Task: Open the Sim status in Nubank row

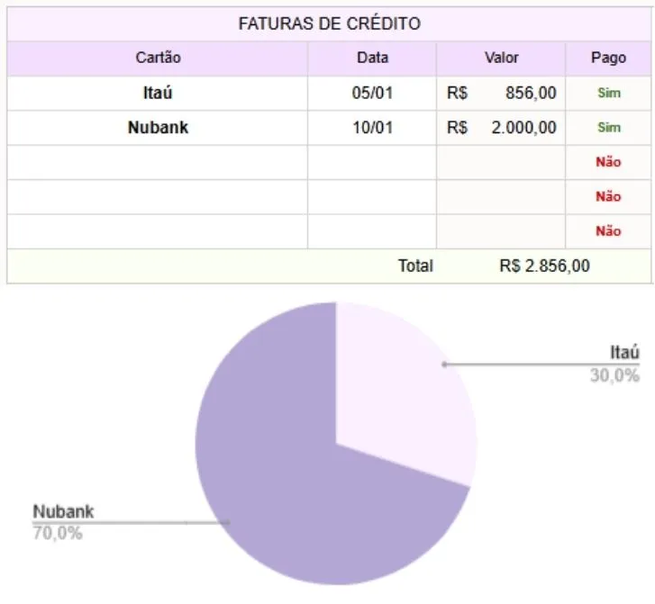Action: click(608, 128)
